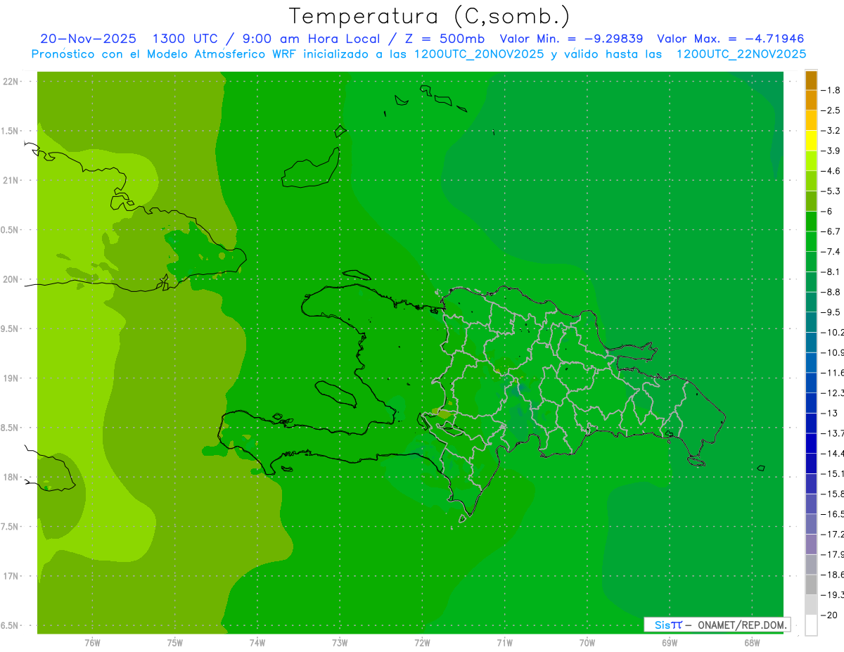This screenshot has width=844, height=652.
Task: Click the '7.5N' latitude label
Action: pos(10,527)
